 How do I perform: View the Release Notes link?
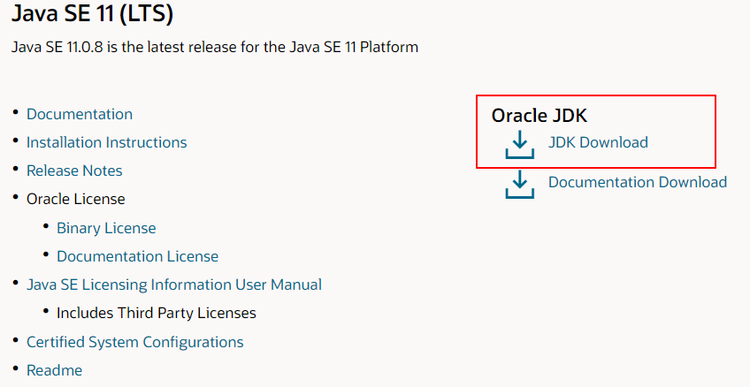[x=74, y=171]
